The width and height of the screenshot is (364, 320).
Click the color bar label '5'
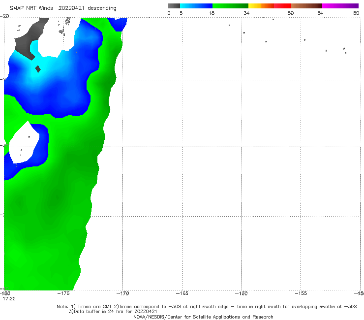tap(181, 13)
